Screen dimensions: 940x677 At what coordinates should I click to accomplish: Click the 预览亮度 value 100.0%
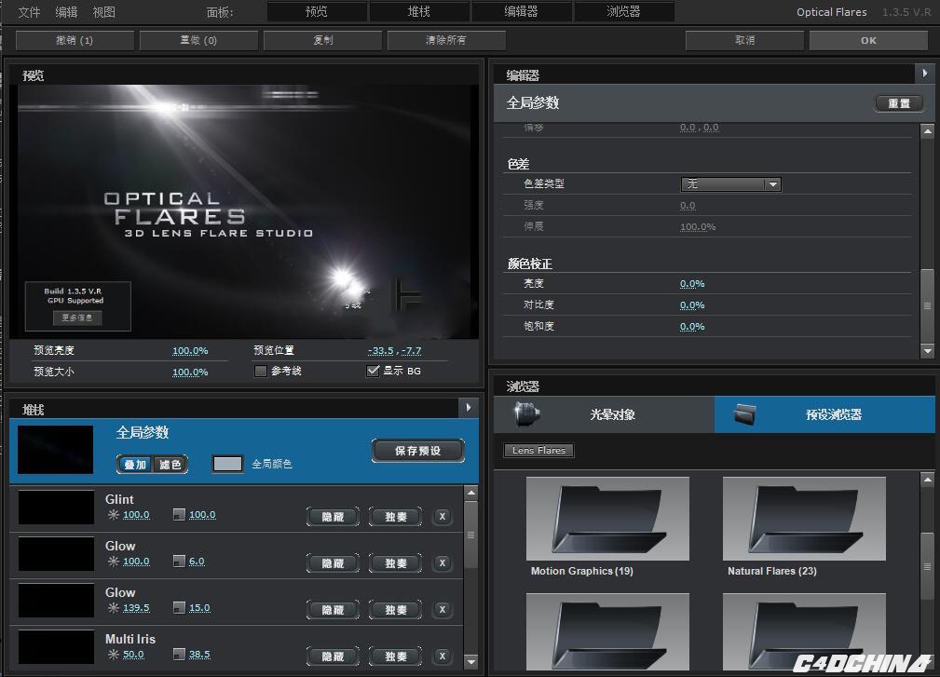[x=190, y=350]
